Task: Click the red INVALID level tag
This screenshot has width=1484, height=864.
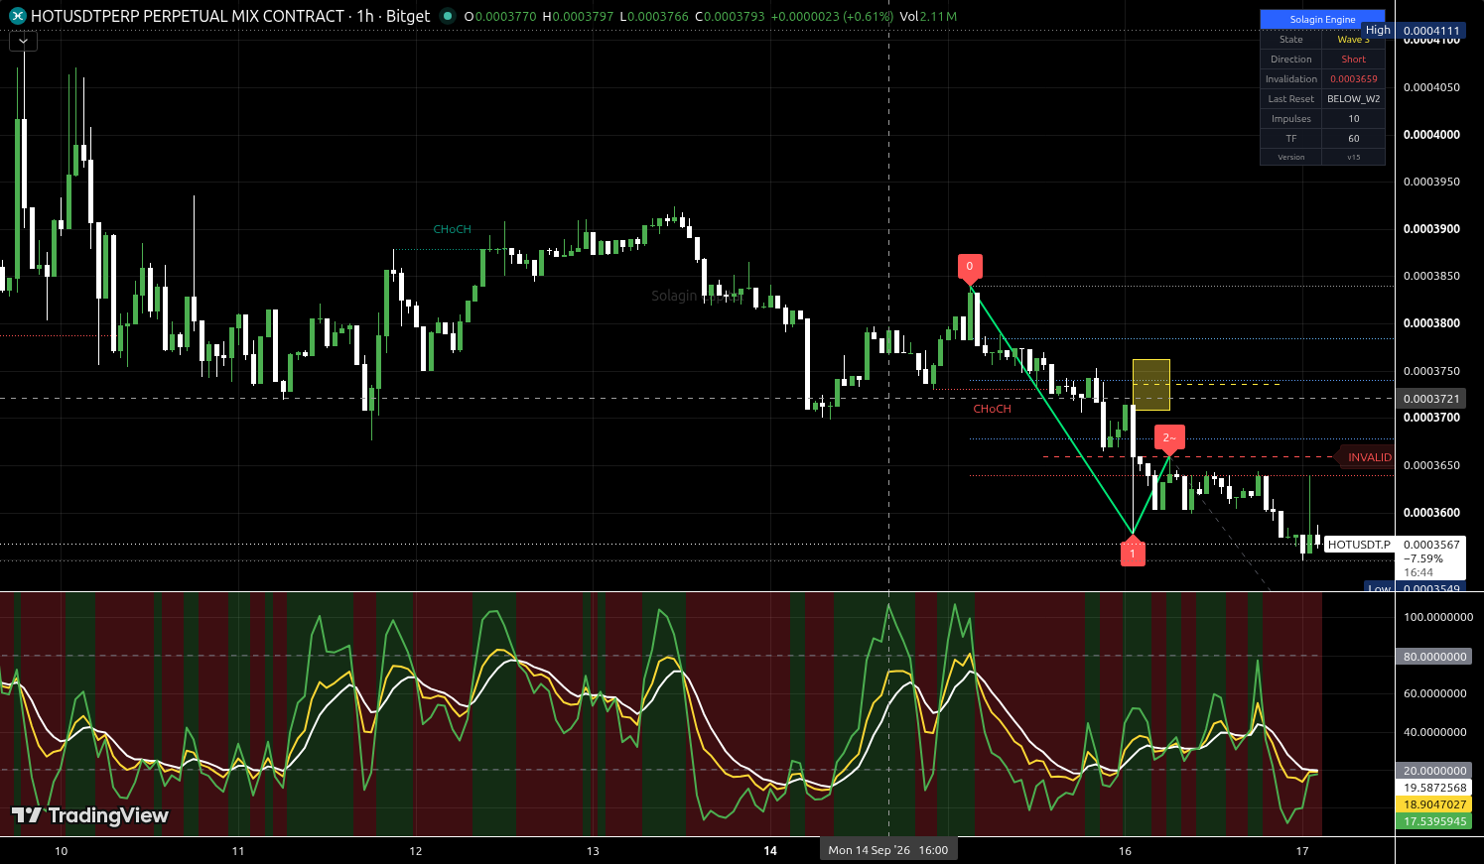Action: (1367, 457)
